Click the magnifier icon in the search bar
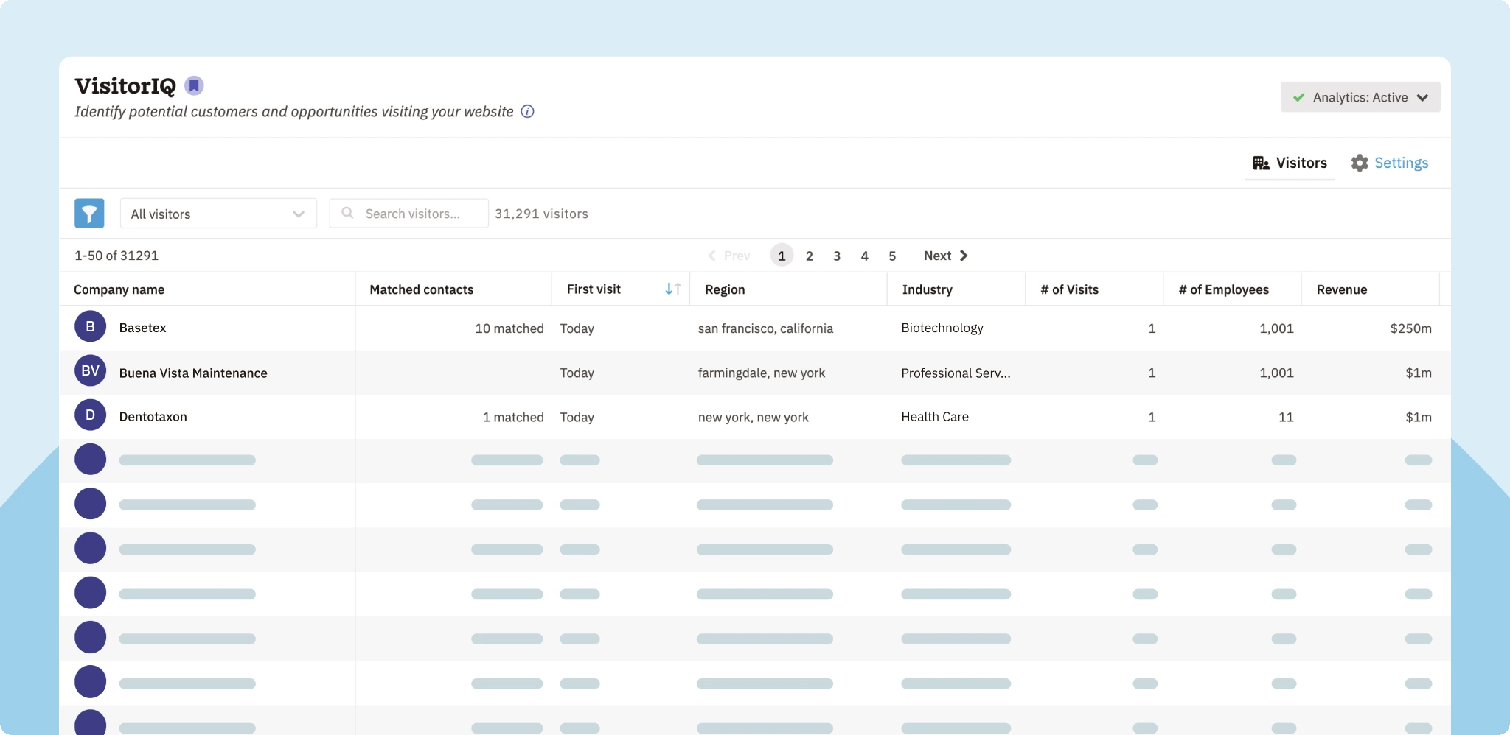The width and height of the screenshot is (1510, 735). tap(347, 213)
